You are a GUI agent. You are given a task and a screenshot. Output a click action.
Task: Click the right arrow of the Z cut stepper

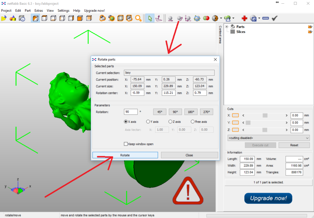click(x=286, y=129)
